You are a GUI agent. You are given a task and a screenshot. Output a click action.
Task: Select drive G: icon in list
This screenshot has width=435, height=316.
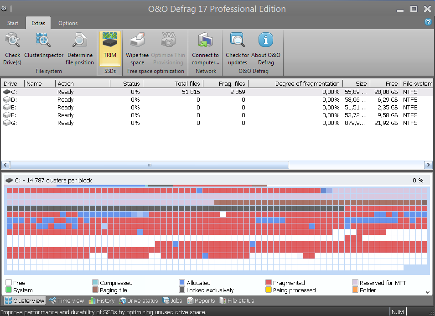(x=7, y=123)
